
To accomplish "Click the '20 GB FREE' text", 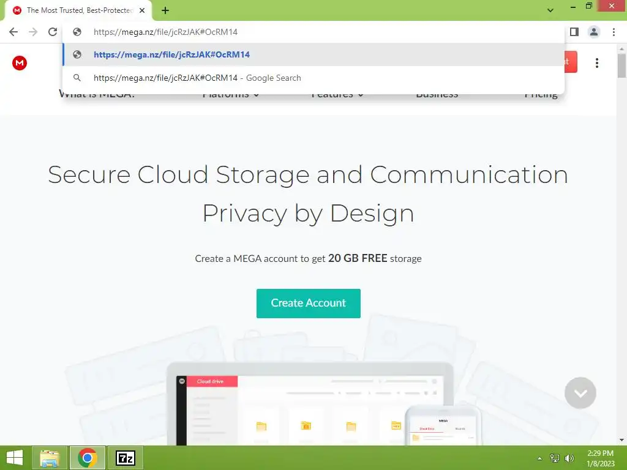I will pos(358,258).
